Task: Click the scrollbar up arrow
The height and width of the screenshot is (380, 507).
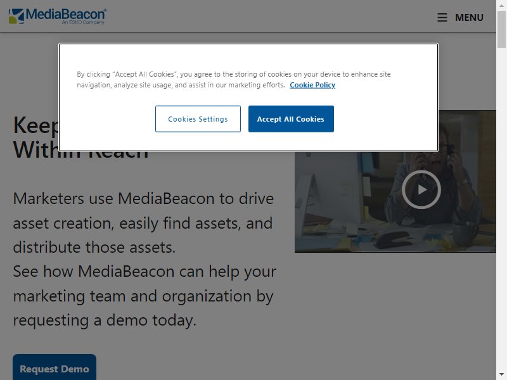Action: 501,5
